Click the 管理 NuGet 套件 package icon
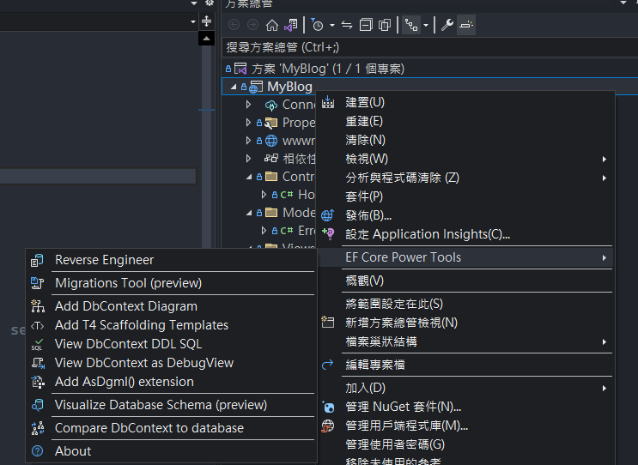This screenshot has width=638, height=465. pos(328,407)
